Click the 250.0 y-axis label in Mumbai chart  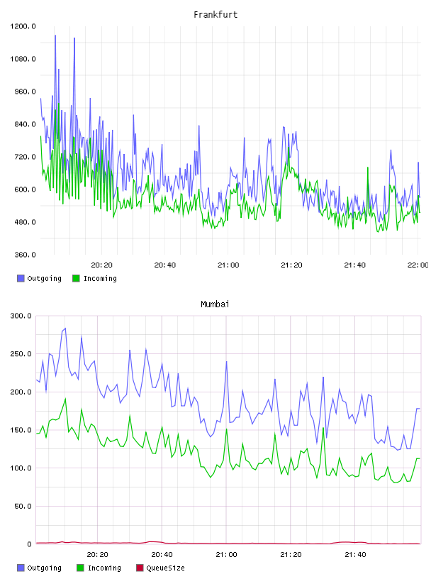[21, 354]
